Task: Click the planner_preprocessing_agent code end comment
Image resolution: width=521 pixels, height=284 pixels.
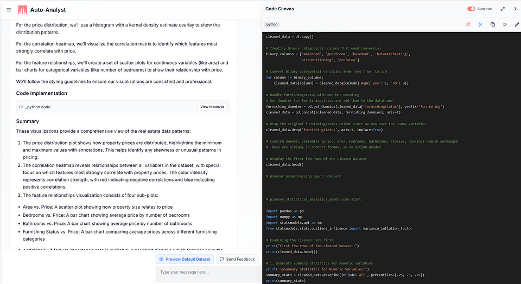Action: [x=304, y=176]
